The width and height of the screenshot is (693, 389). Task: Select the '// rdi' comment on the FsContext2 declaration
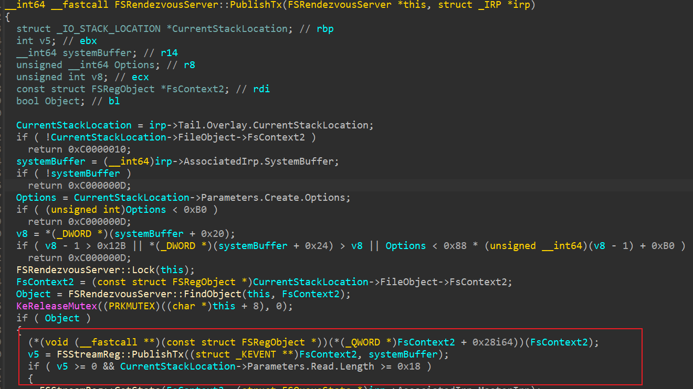[253, 89]
